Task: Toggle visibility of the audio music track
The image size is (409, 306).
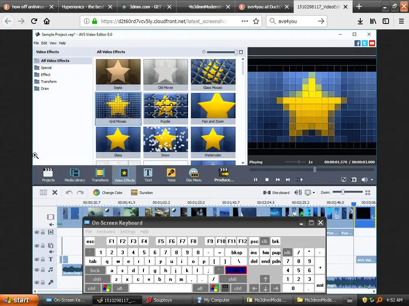Action: [x=37, y=270]
